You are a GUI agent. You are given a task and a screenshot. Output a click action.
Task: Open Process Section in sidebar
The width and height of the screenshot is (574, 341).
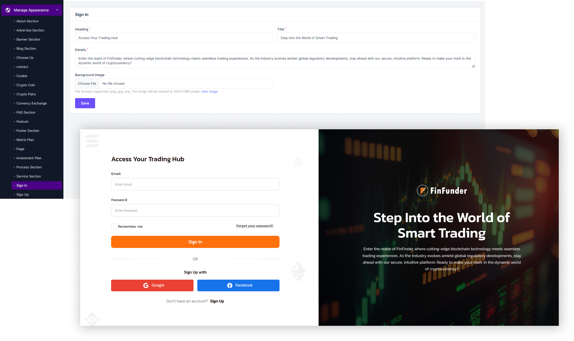pyautogui.click(x=29, y=167)
